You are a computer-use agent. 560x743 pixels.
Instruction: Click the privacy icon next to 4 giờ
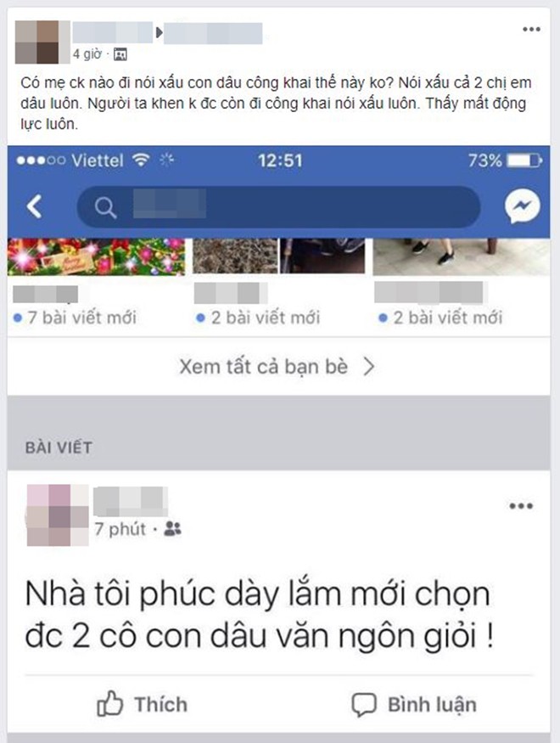click(x=120, y=54)
